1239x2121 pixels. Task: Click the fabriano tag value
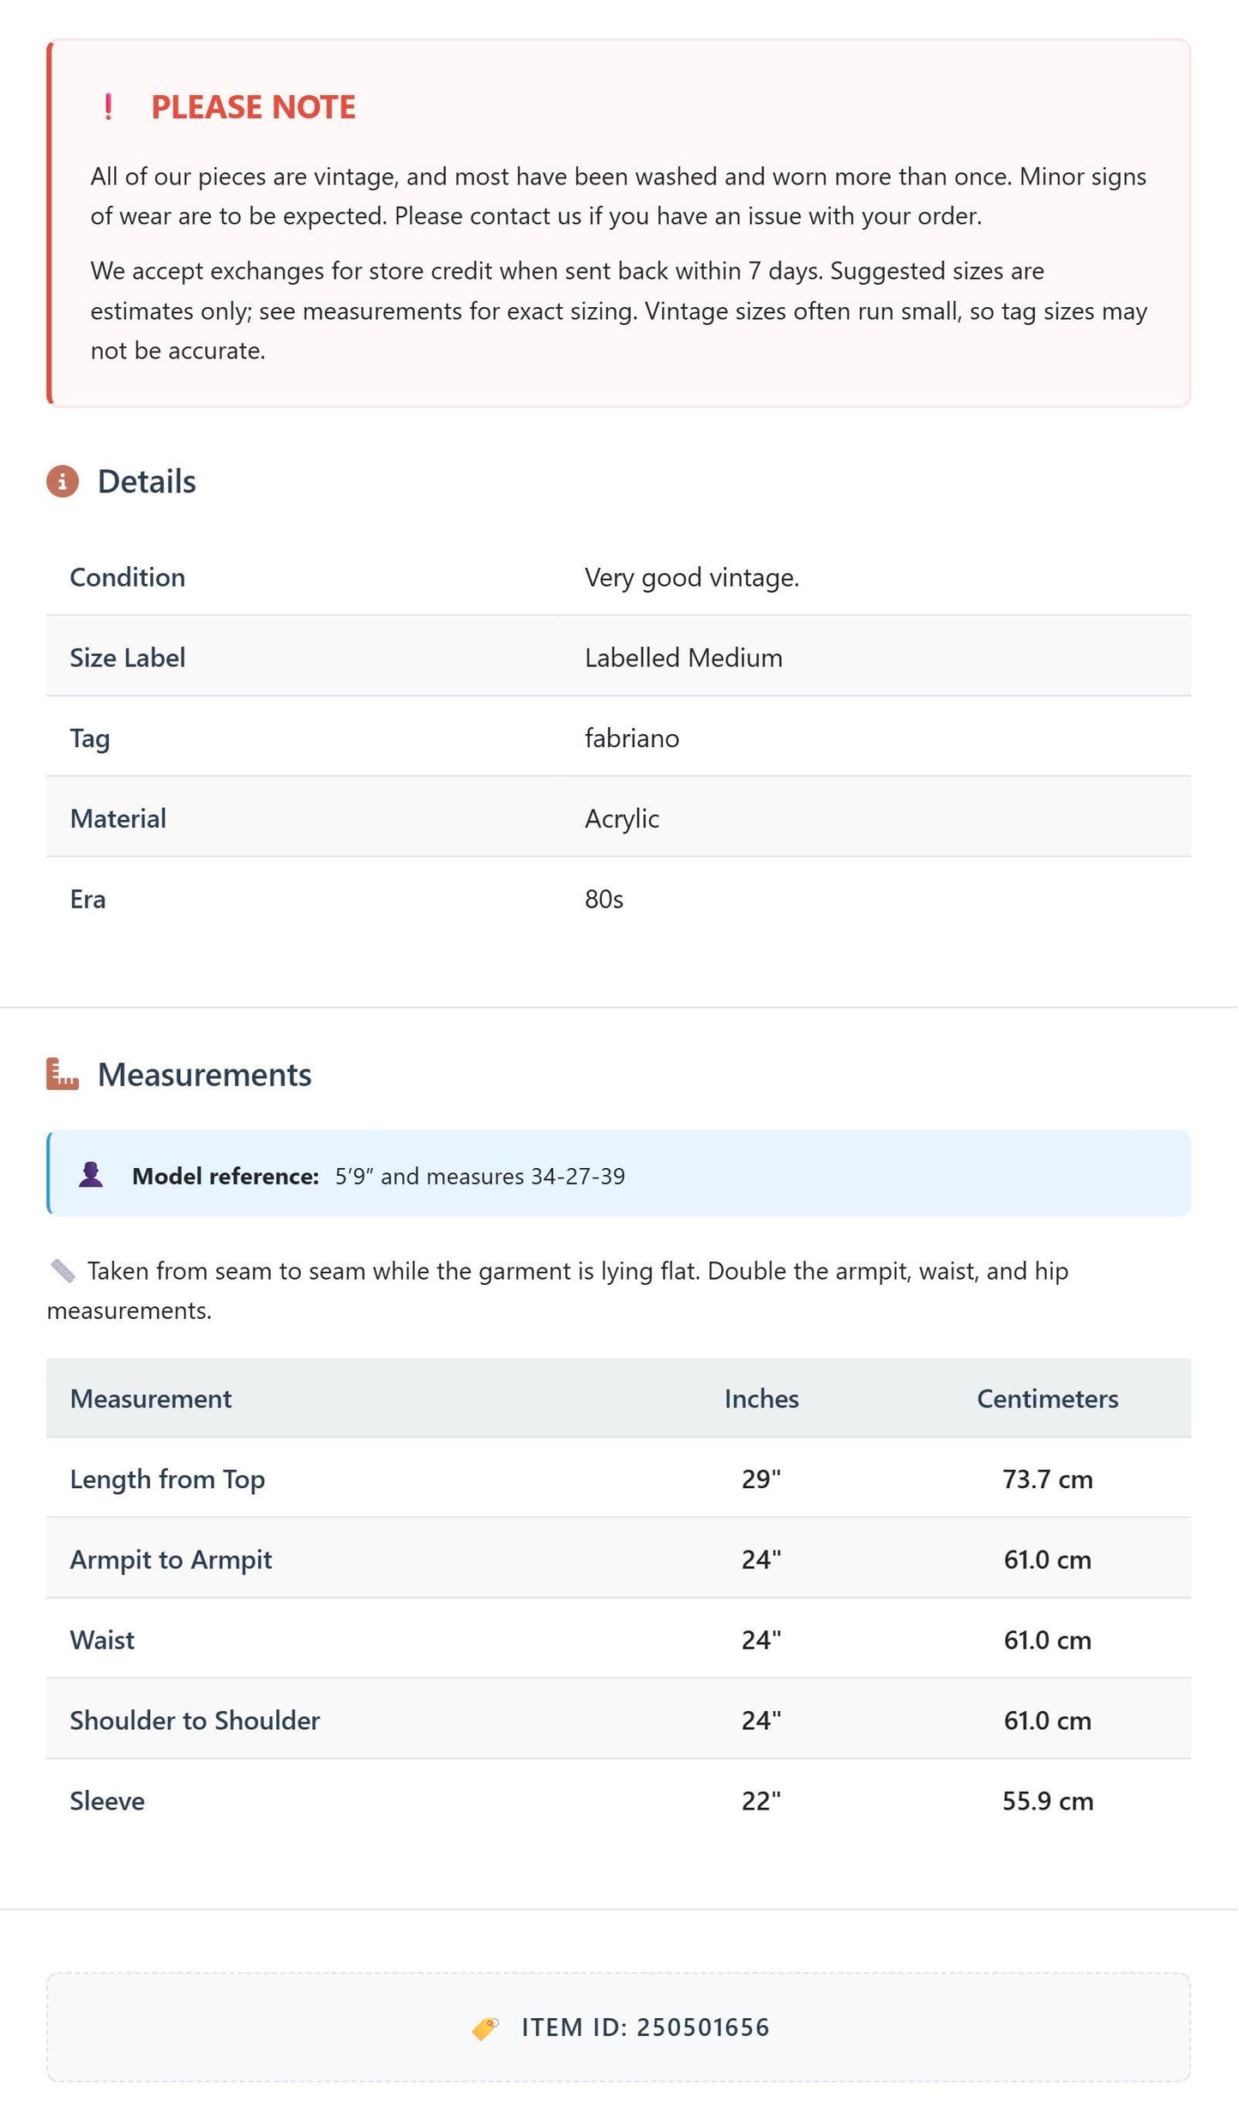(632, 738)
